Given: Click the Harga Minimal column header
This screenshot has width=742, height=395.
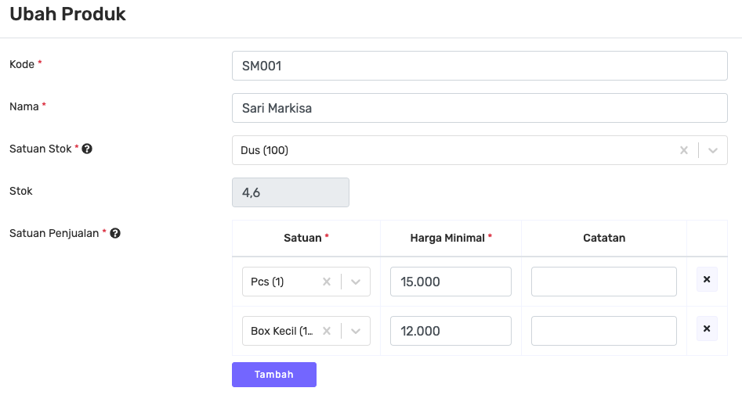Looking at the screenshot, I should coord(451,238).
